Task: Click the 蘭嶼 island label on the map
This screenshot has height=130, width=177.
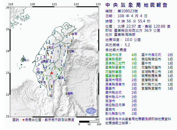Action: [70, 93]
